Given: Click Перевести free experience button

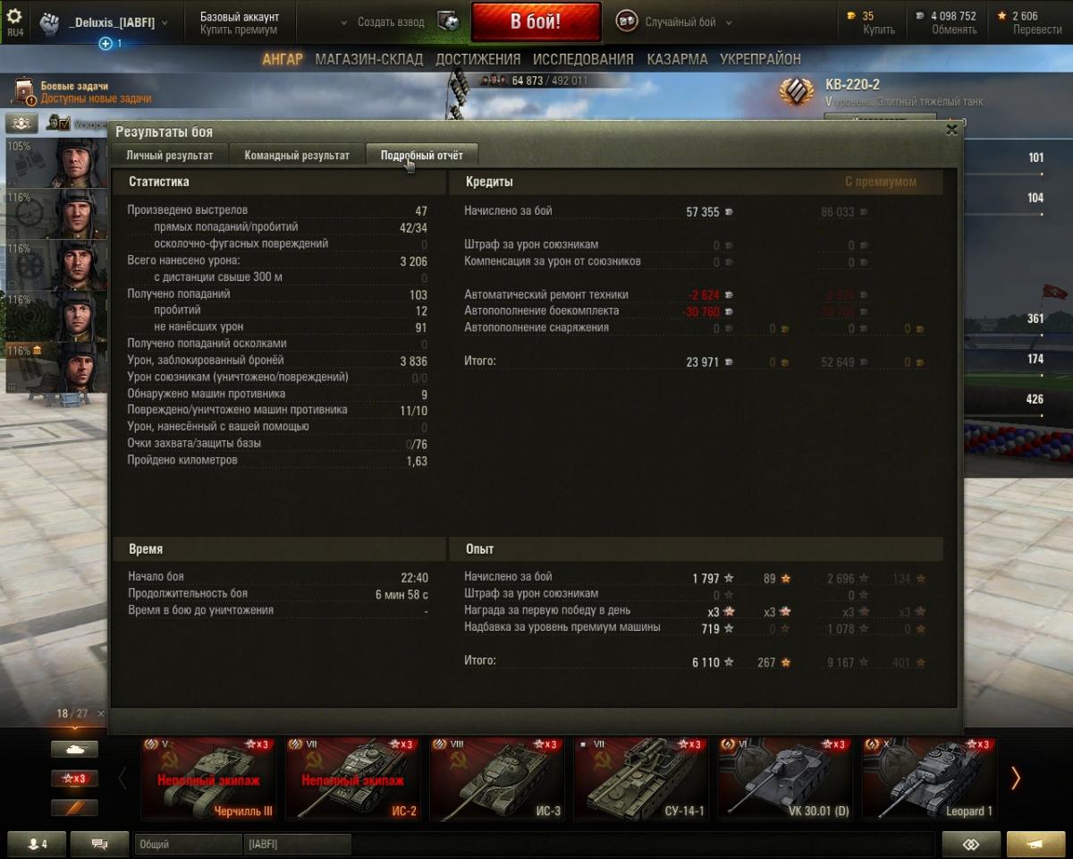Looking at the screenshot, I should coord(1037,30).
